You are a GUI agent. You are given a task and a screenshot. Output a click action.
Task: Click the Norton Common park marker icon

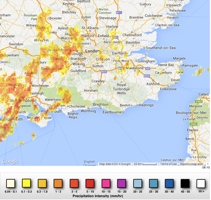tap(96, 11)
